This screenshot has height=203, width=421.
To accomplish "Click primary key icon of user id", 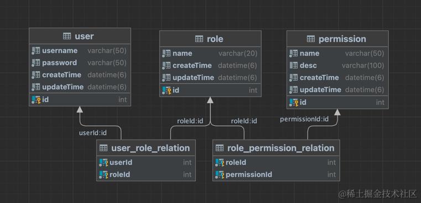I will [36, 100].
